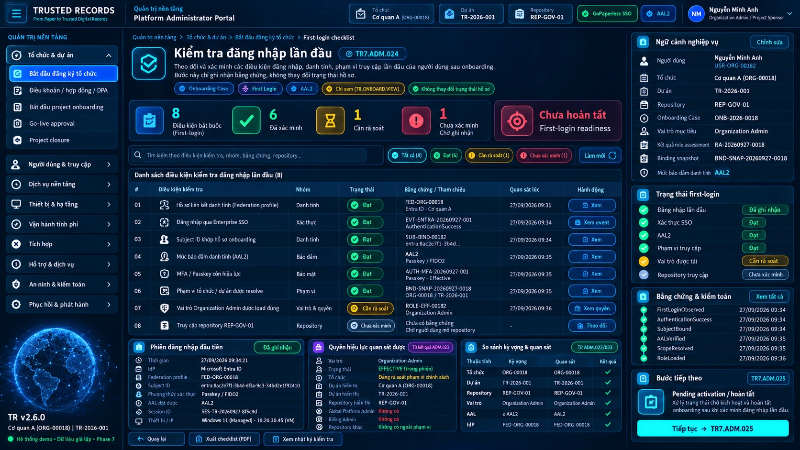The image size is (800, 450).
Task: Click the First Login tag
Action: (x=260, y=89)
